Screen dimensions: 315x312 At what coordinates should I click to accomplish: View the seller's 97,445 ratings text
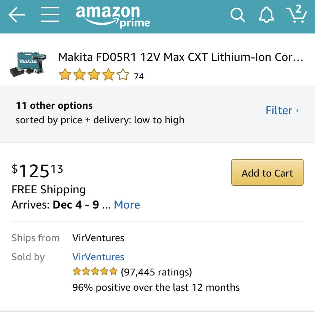(x=156, y=272)
